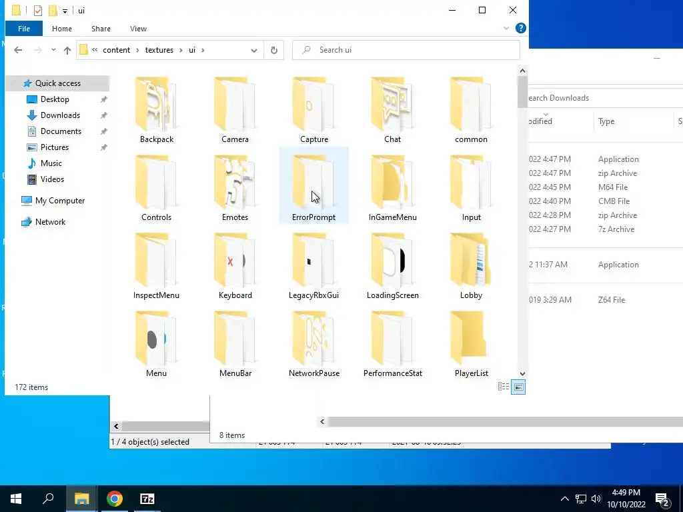Screen dimensions: 683x512
Task: Click the Search ui field
Action: pos(406,50)
